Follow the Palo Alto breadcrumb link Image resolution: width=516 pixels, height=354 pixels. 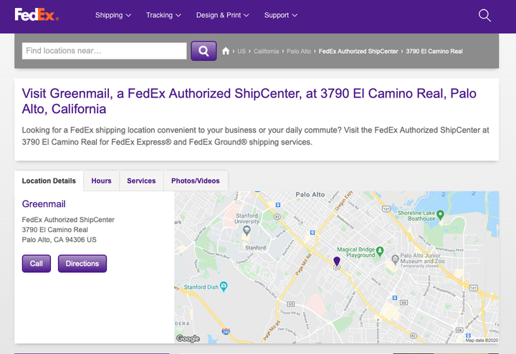(x=299, y=52)
